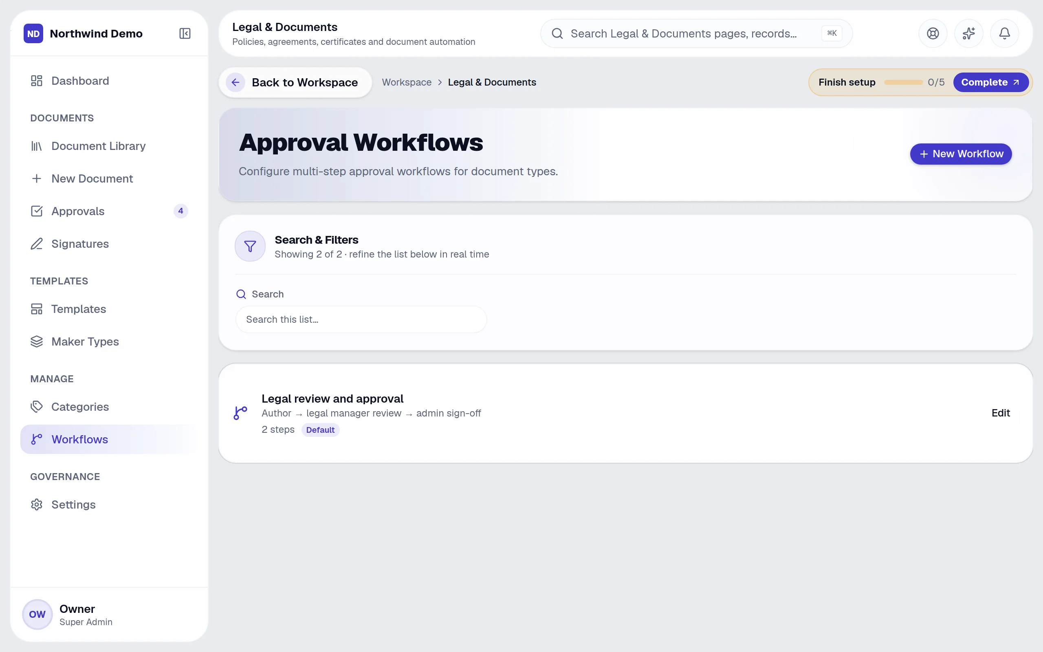
Task: Go to New Document
Action: coord(109,178)
